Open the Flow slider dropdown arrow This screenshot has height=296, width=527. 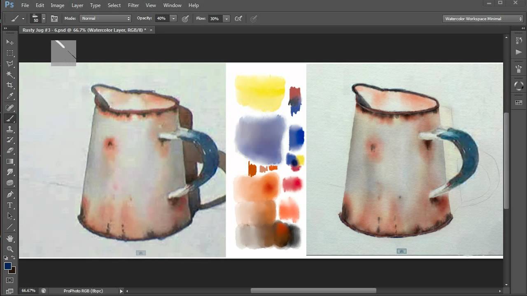226,18
